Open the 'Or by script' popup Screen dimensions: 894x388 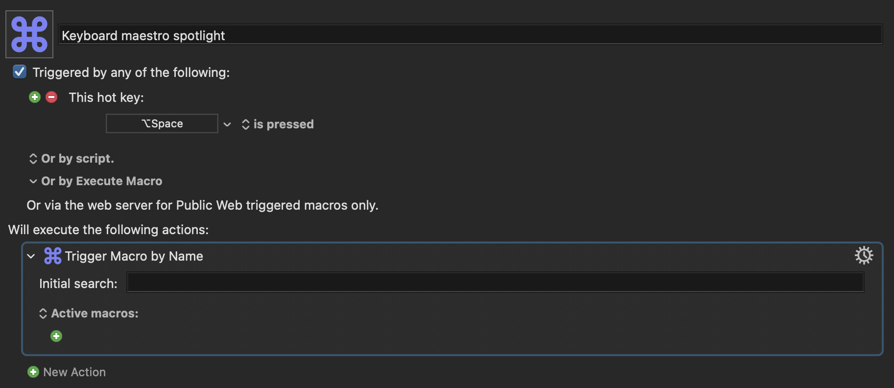point(71,159)
